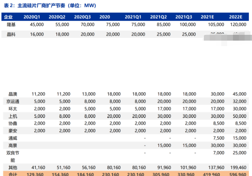Select 晶科 2020Q1 value 16,000

(37, 34)
